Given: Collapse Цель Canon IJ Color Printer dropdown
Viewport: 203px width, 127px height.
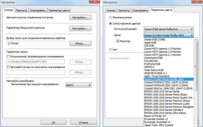Looking at the screenshot, I should click(x=169, y=35).
